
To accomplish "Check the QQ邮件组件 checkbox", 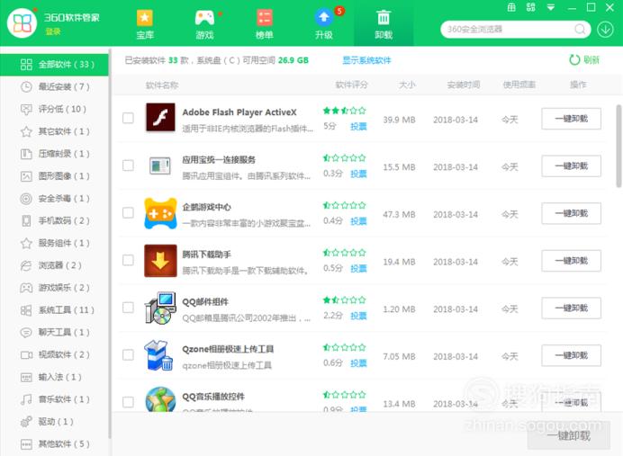I will [128, 308].
